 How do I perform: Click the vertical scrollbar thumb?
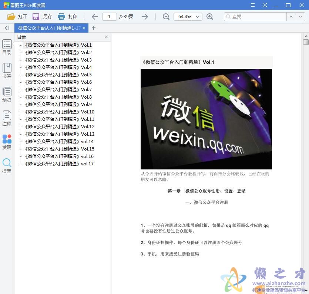pyautogui.click(x=306, y=42)
